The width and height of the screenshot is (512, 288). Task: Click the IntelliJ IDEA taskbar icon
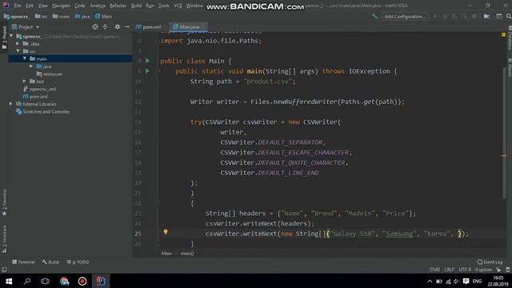(x=101, y=281)
